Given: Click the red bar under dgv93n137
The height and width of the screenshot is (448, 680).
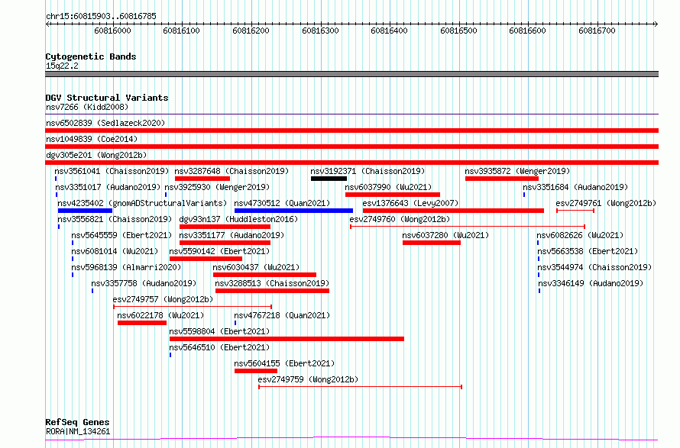Looking at the screenshot, I should click(x=225, y=227).
